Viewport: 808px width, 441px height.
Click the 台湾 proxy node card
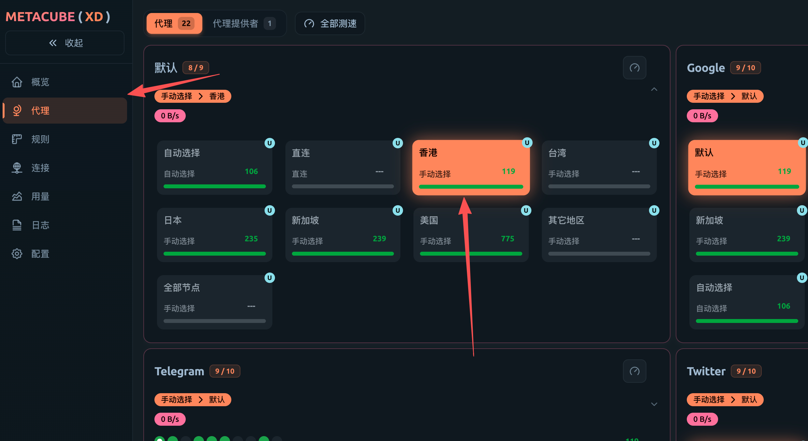point(599,167)
